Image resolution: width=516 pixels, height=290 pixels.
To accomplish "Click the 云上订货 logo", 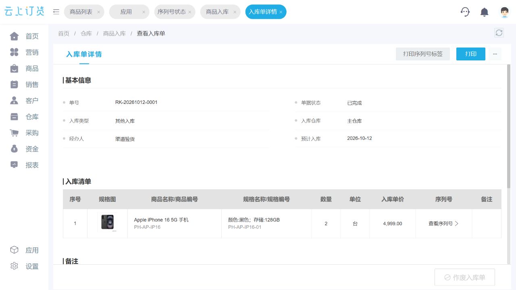I will 25,12.
